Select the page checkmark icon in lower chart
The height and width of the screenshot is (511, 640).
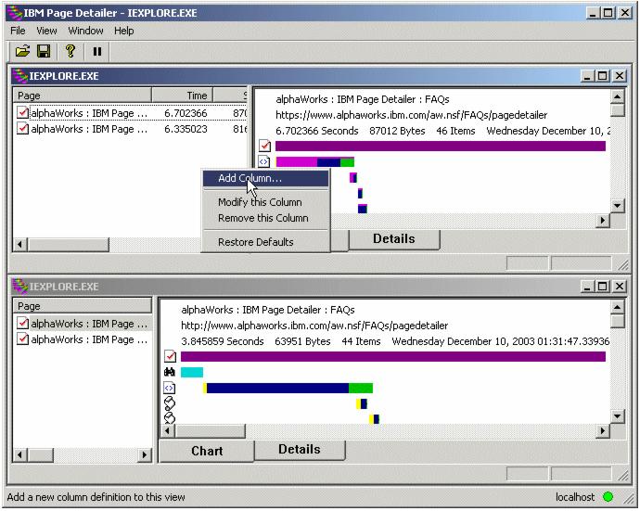tap(170, 356)
